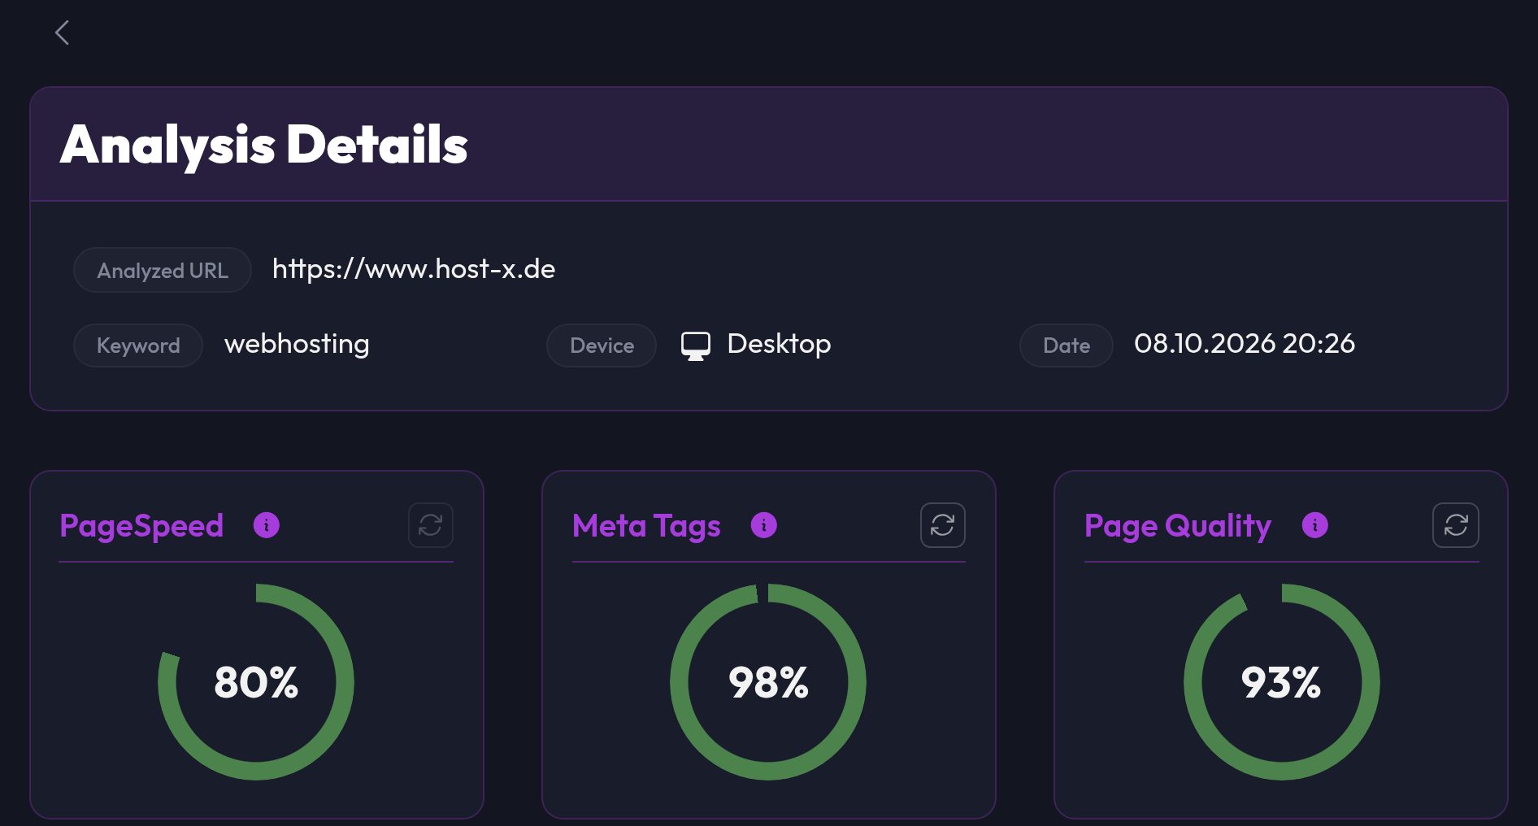Image resolution: width=1538 pixels, height=826 pixels.
Task: Click the Analyzed URL label pill
Action: pos(163,270)
